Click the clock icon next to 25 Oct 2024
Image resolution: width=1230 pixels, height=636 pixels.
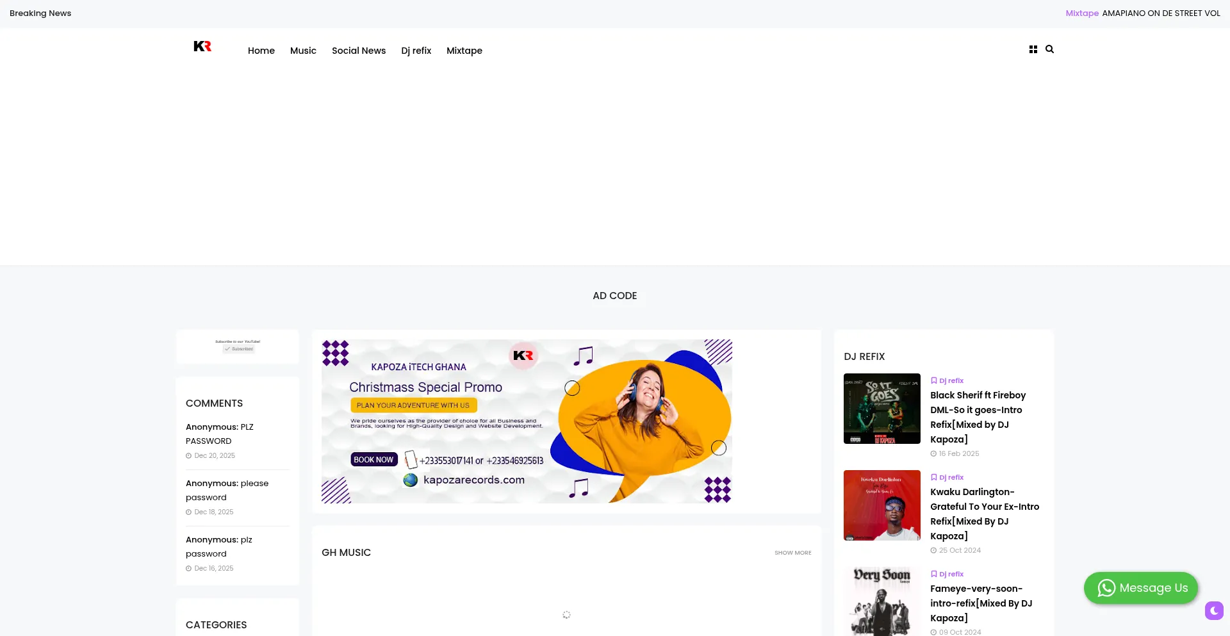[x=933, y=550]
